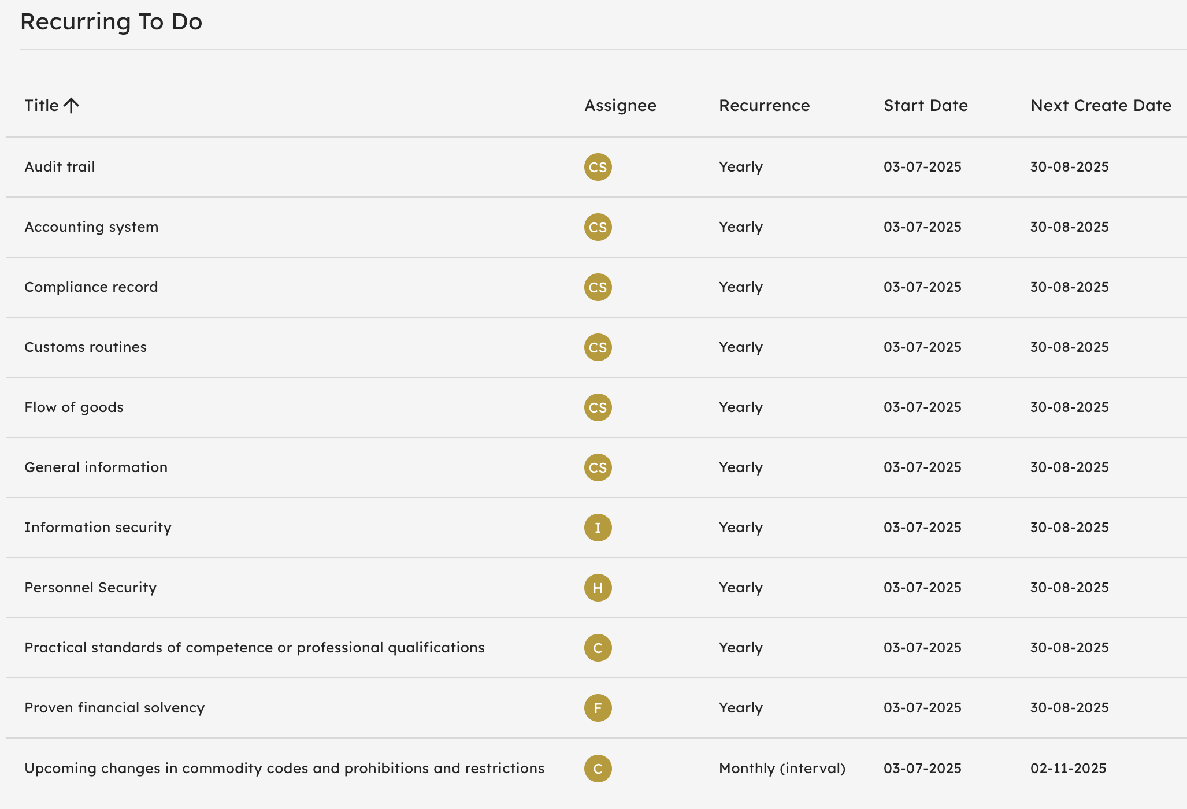This screenshot has width=1187, height=809.
Task: Sort by Start Date column header
Action: point(925,106)
